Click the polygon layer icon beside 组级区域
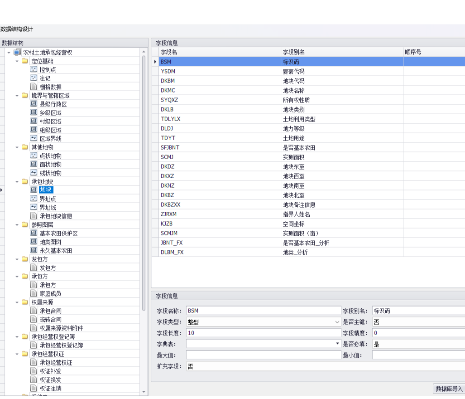Viewport: 465px width, 399px height. pyautogui.click(x=34, y=130)
